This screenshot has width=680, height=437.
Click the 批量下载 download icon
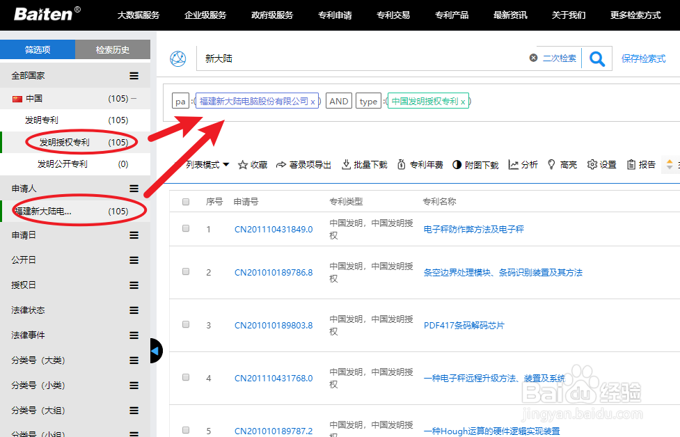point(346,165)
